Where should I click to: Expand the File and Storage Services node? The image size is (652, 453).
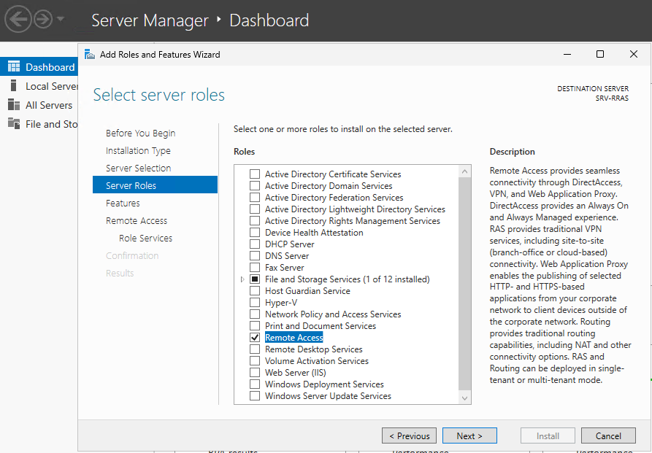pyautogui.click(x=242, y=279)
